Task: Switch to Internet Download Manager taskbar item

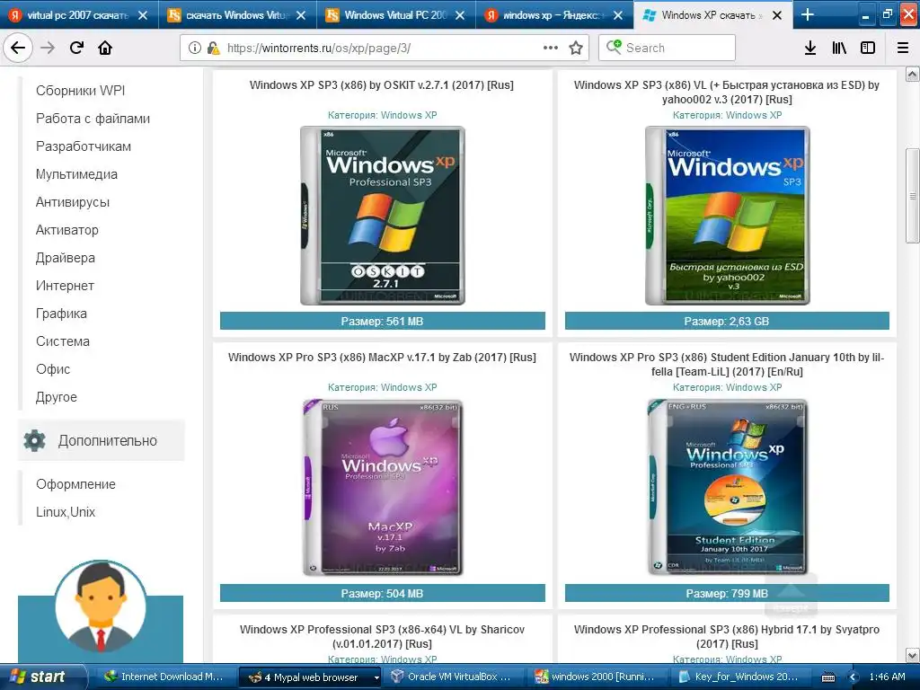Action: [164, 677]
